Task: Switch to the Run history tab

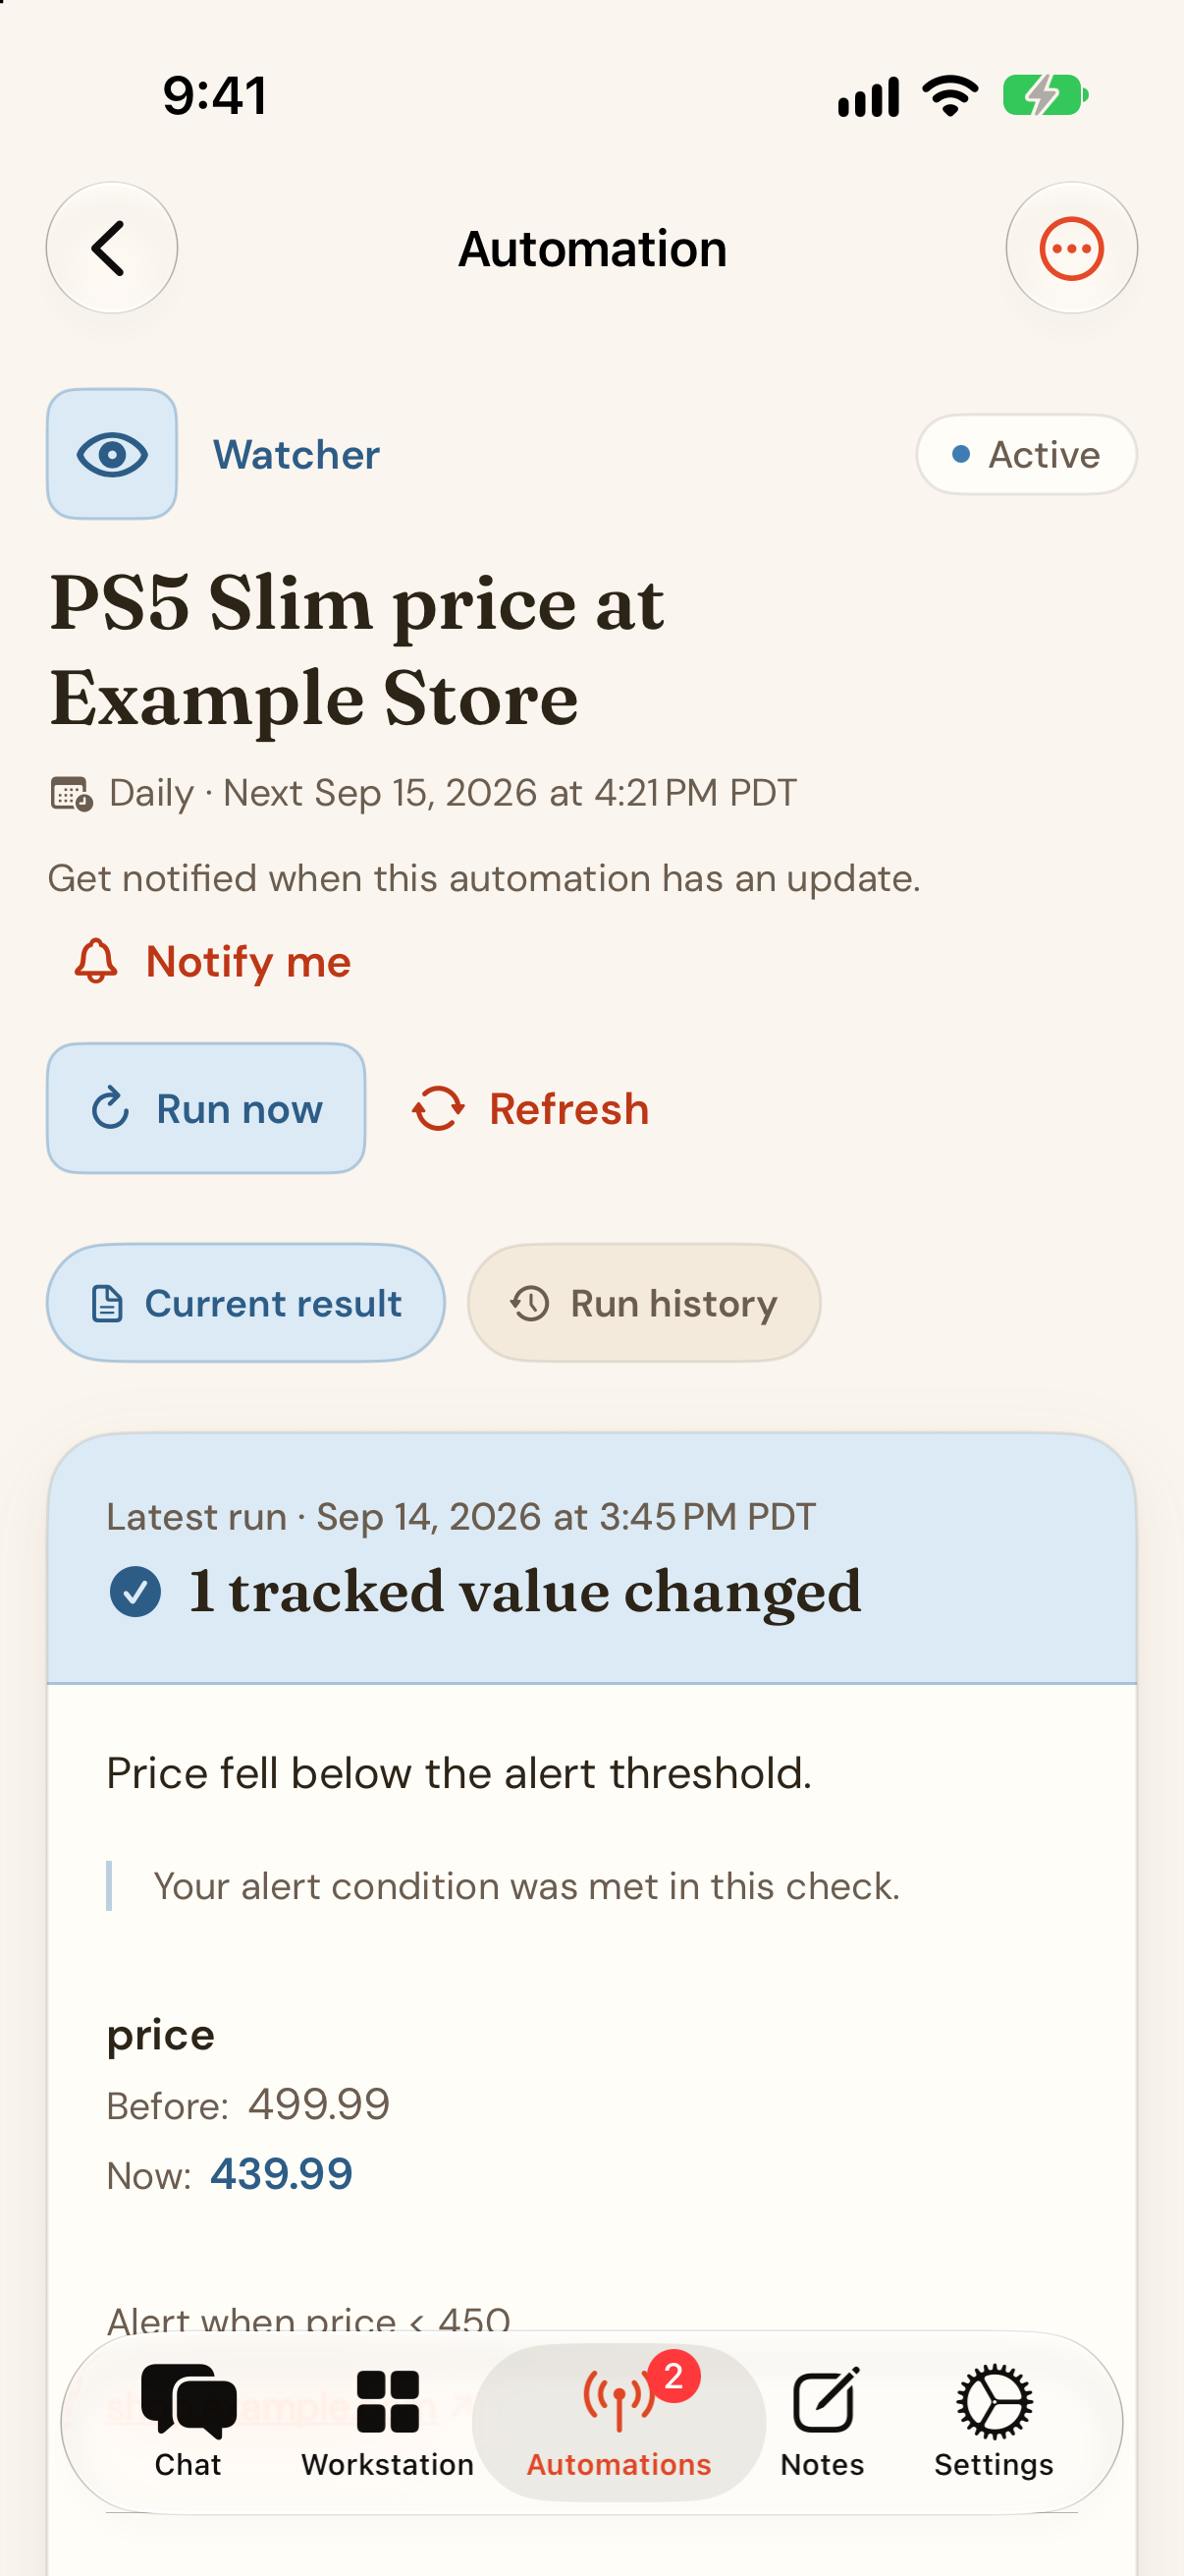Action: [644, 1303]
